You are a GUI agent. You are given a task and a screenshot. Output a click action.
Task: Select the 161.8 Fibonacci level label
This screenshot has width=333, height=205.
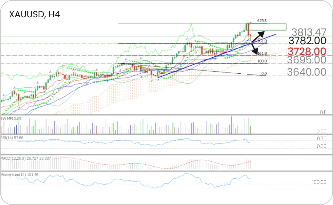(262, 53)
